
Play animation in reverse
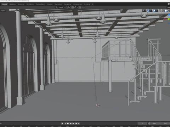70,123
